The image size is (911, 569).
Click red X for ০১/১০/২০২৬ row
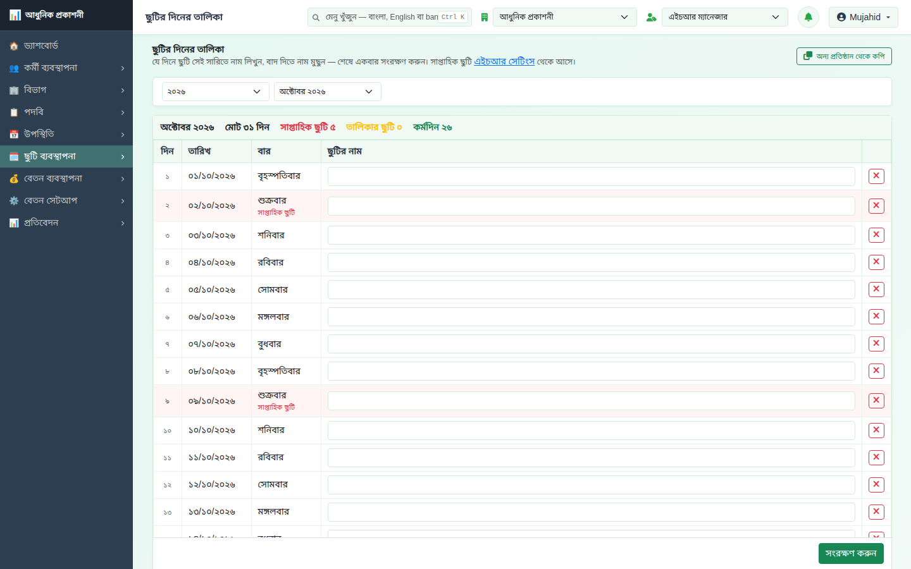coord(876,176)
